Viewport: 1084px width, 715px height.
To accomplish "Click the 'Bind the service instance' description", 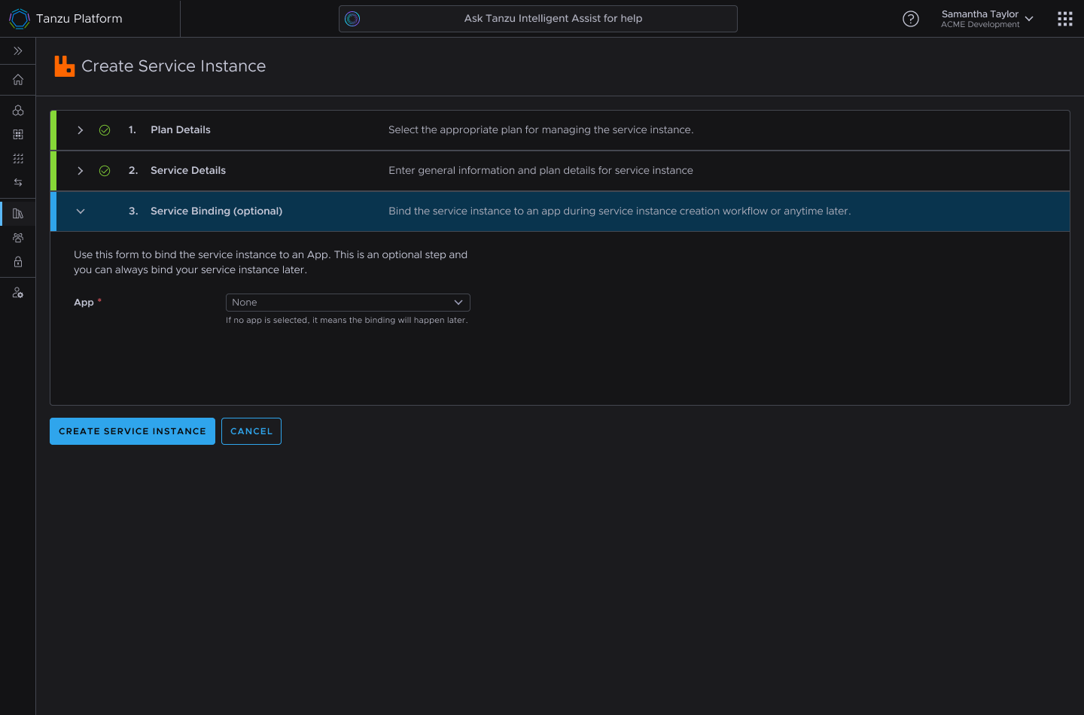I will click(620, 211).
